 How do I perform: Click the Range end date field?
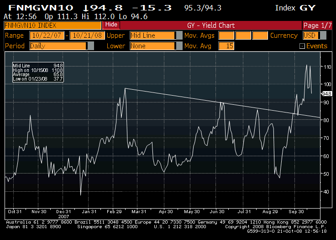click(x=85, y=36)
